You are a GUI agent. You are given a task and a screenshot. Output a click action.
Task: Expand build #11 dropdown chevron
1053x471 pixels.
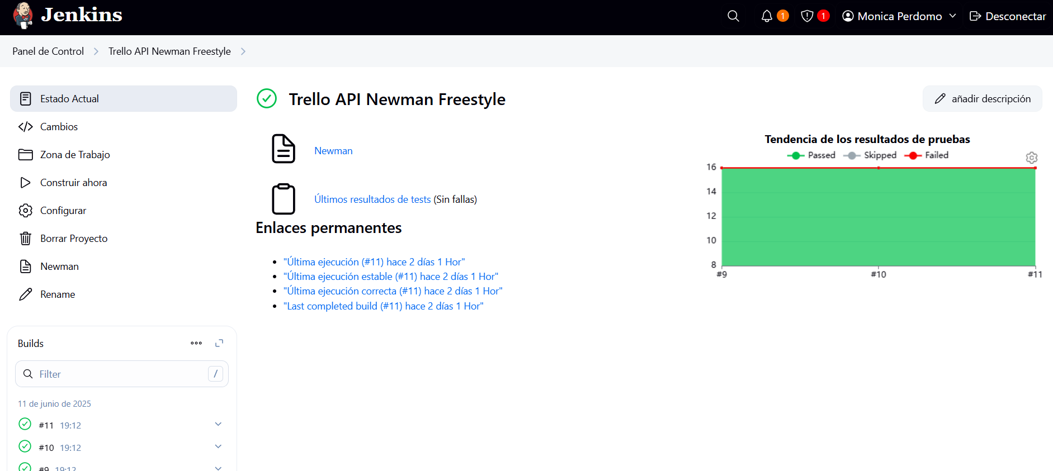coord(218,424)
